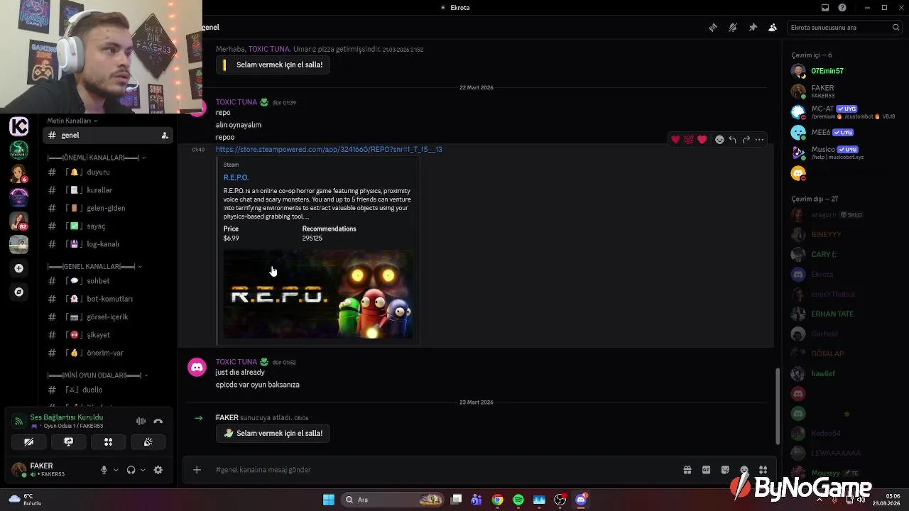The image size is (909, 511).
Task: Add the first heart reaction to message
Action: point(675,139)
